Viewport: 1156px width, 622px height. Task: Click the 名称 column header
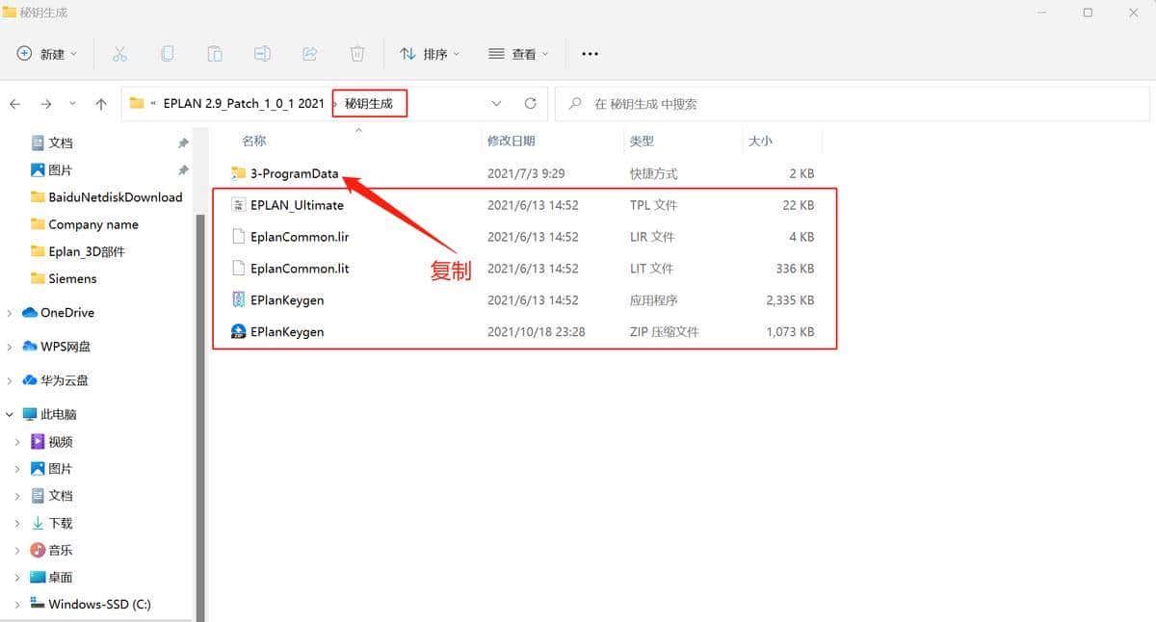[x=254, y=141]
